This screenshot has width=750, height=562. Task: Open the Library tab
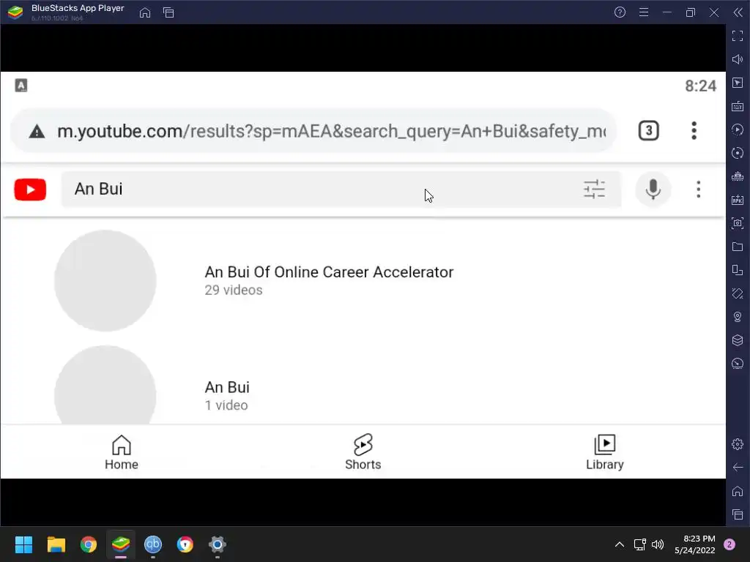(x=604, y=452)
